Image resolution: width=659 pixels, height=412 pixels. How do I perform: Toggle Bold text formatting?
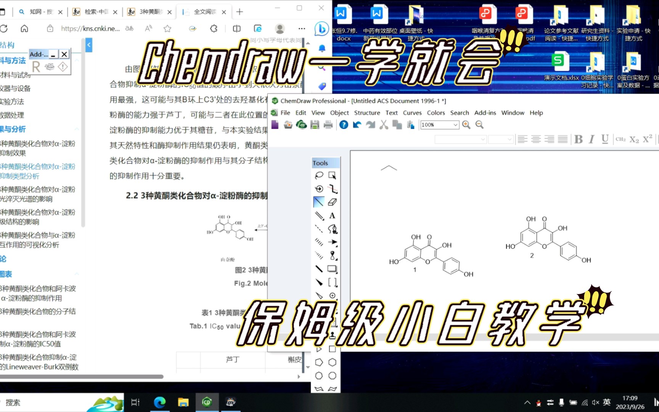579,139
